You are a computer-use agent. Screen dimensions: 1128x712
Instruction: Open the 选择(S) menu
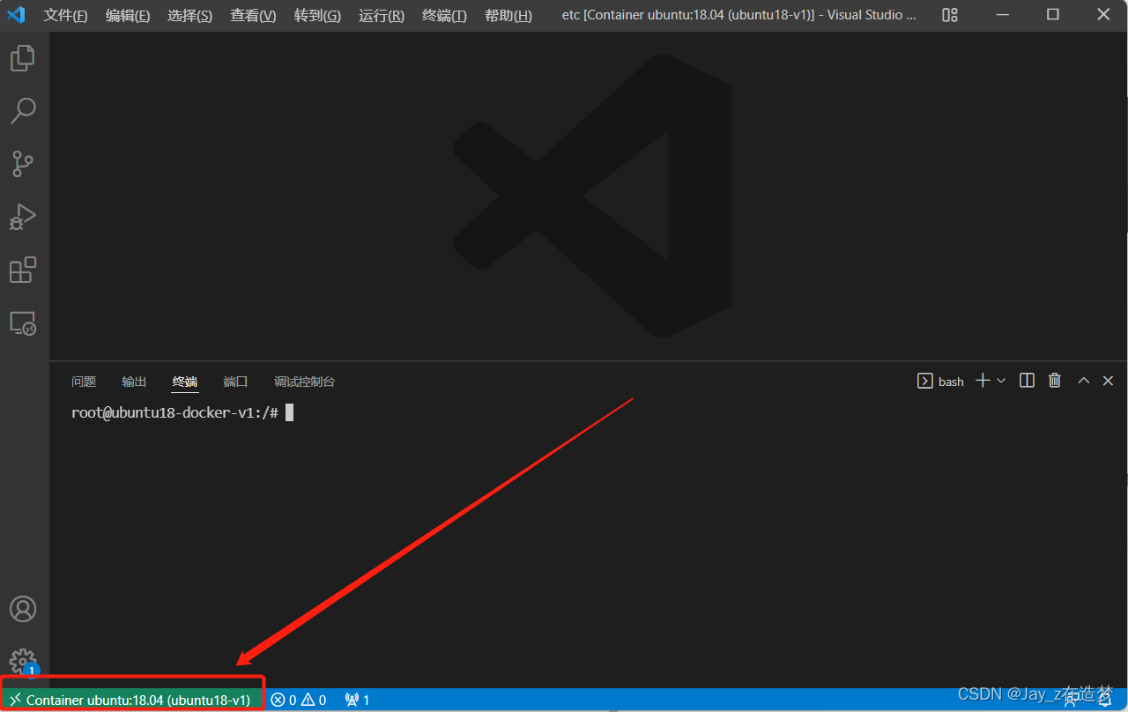point(189,16)
